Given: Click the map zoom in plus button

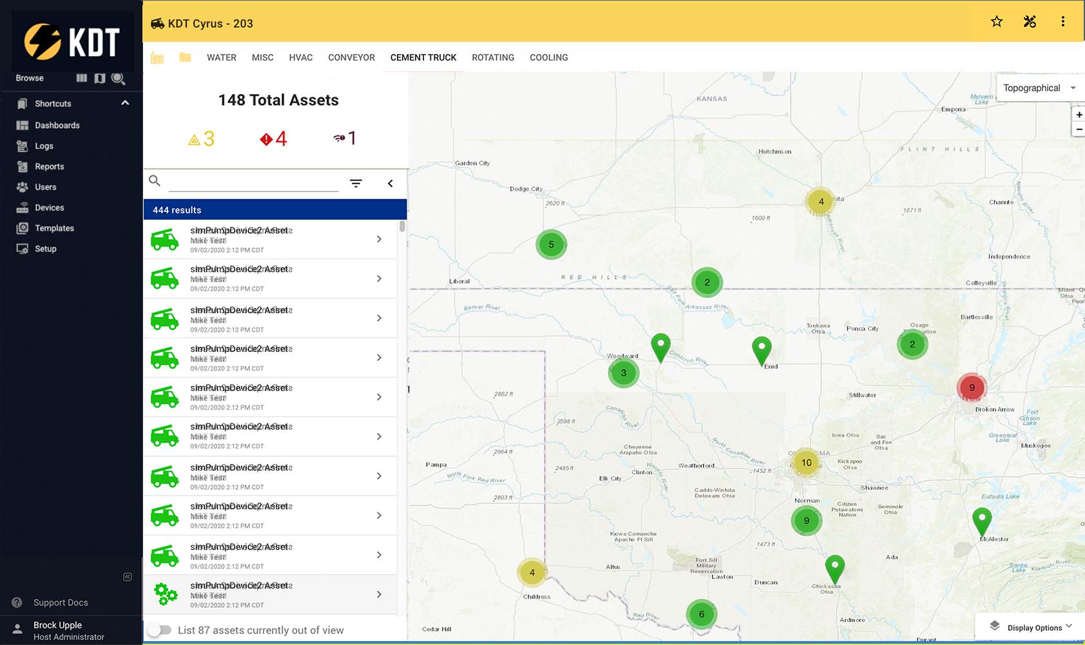Looking at the screenshot, I should 1079,115.
